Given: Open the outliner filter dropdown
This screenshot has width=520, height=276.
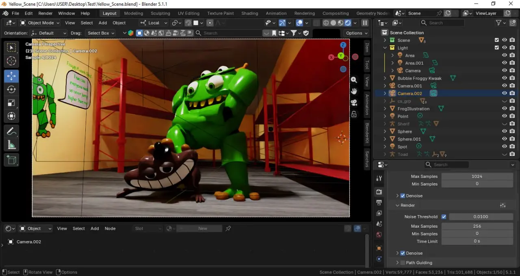Looking at the screenshot, I should pos(501,23).
